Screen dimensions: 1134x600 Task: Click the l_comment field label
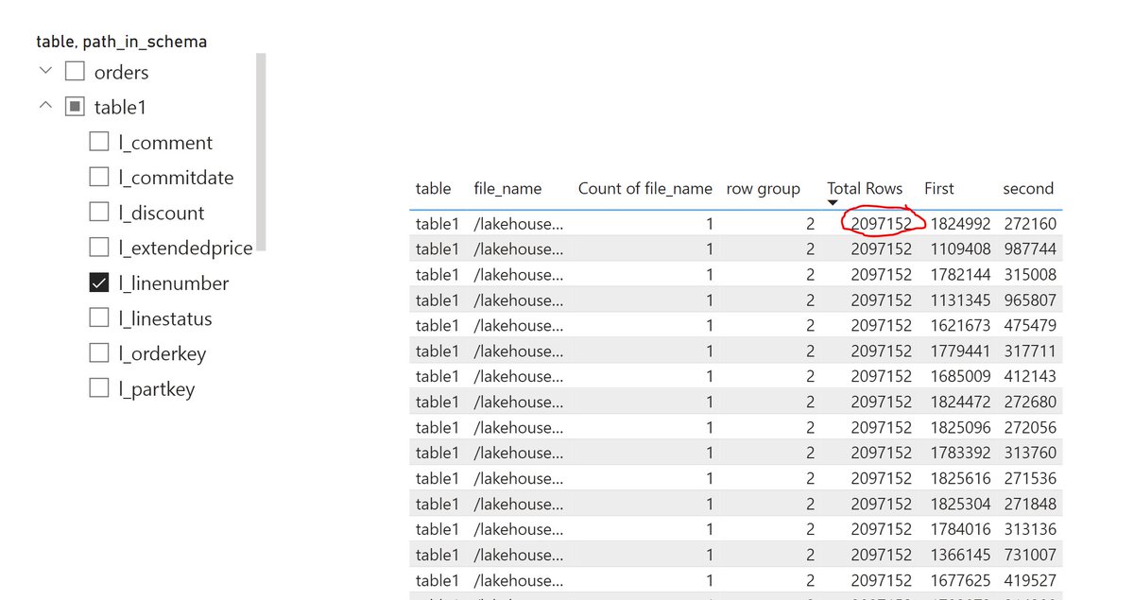point(165,143)
